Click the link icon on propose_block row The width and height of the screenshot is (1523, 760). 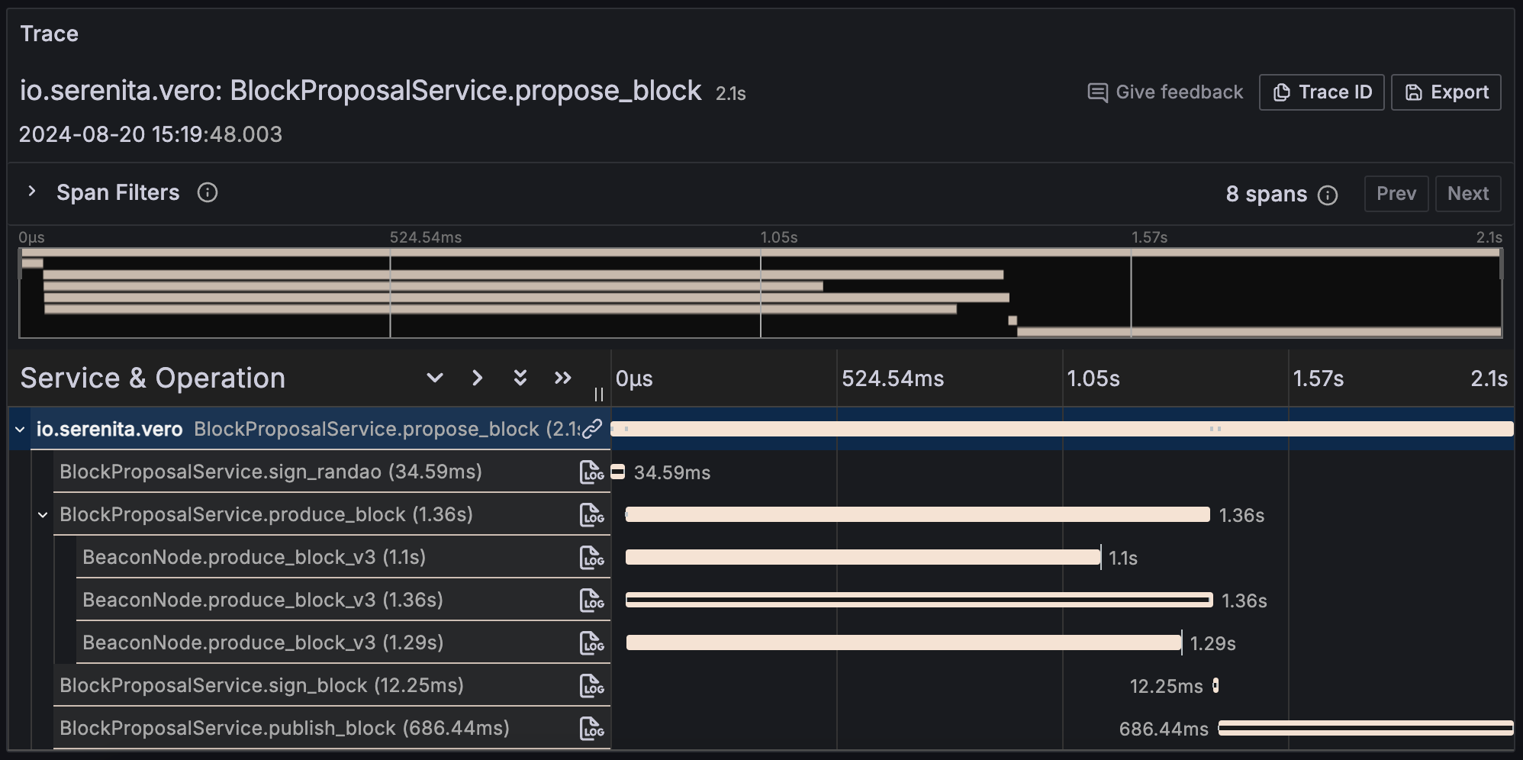tap(592, 429)
